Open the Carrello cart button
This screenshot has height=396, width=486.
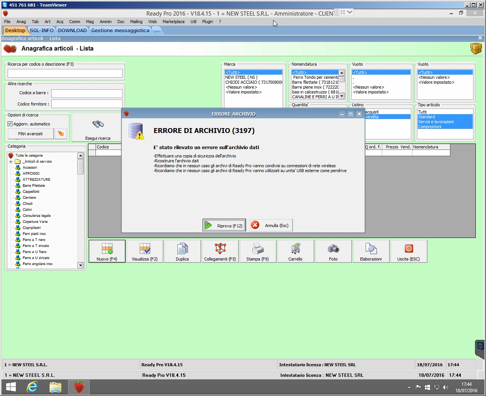click(x=296, y=251)
